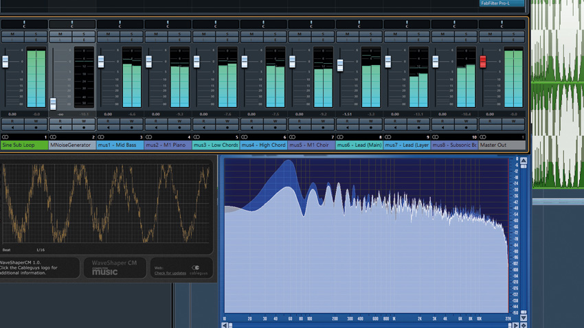Click the Computer Music logo in WaveShaper CM
The height and width of the screenshot is (328, 584).
click(x=104, y=271)
